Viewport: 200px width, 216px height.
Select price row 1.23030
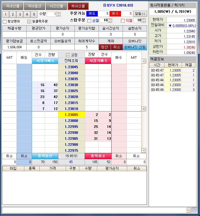(71, 85)
